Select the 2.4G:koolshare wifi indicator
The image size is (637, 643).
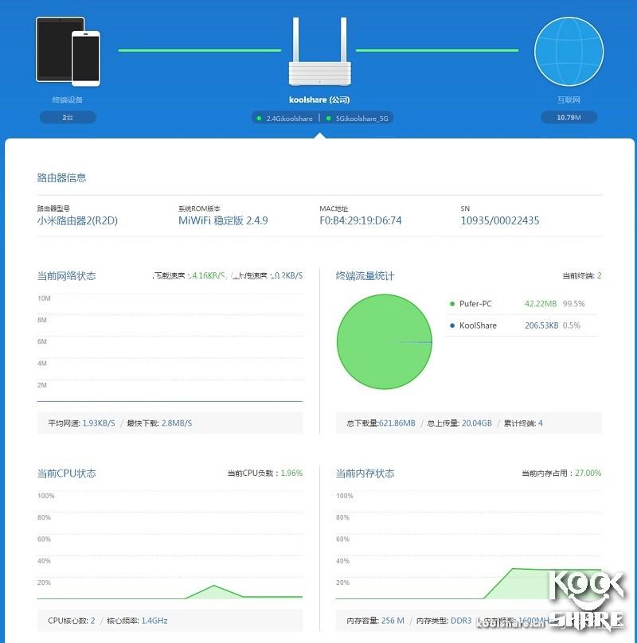(x=285, y=119)
